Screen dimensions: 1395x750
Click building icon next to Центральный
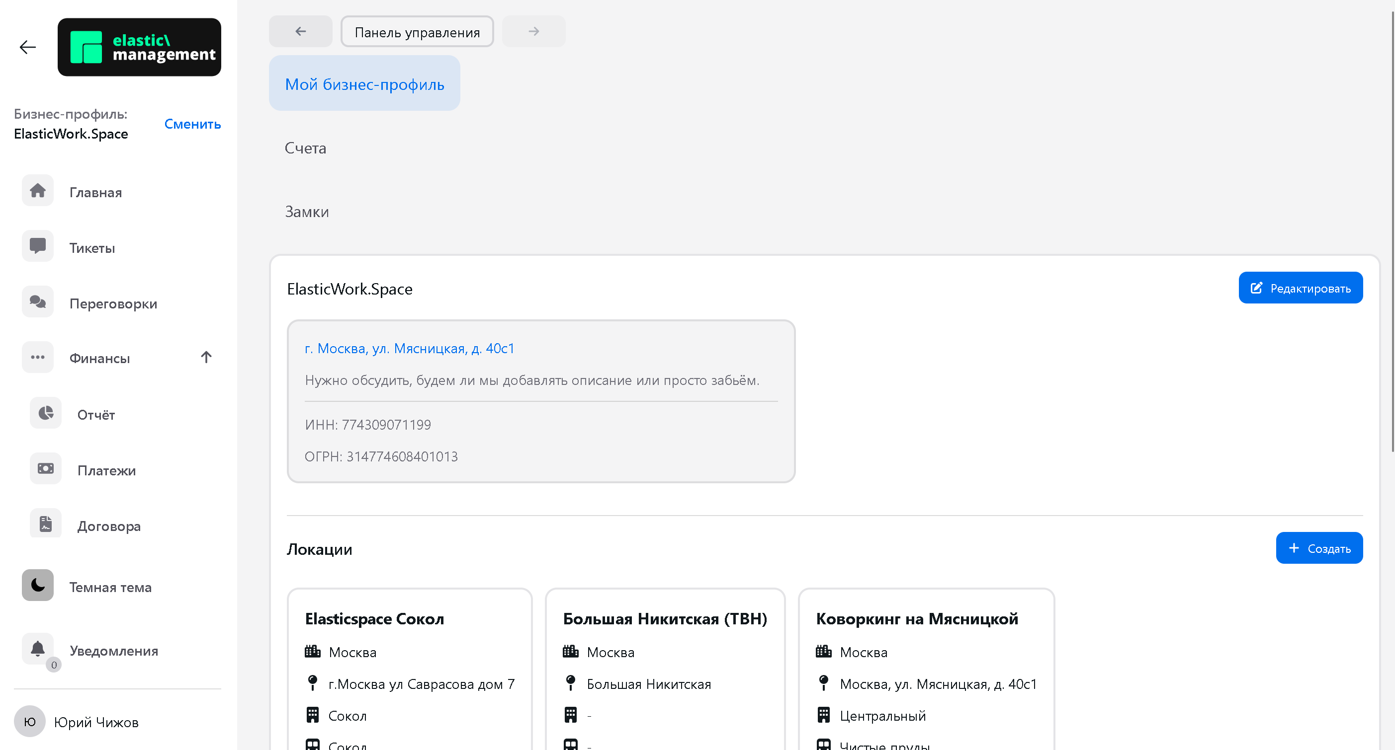(x=824, y=715)
